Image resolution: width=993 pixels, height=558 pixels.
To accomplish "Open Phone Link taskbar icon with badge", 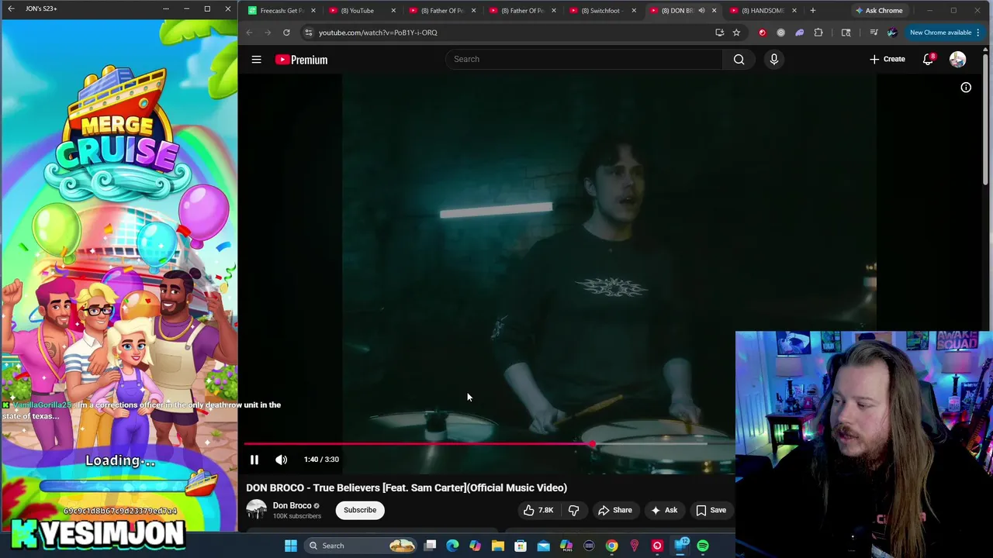I will pyautogui.click(x=680, y=546).
